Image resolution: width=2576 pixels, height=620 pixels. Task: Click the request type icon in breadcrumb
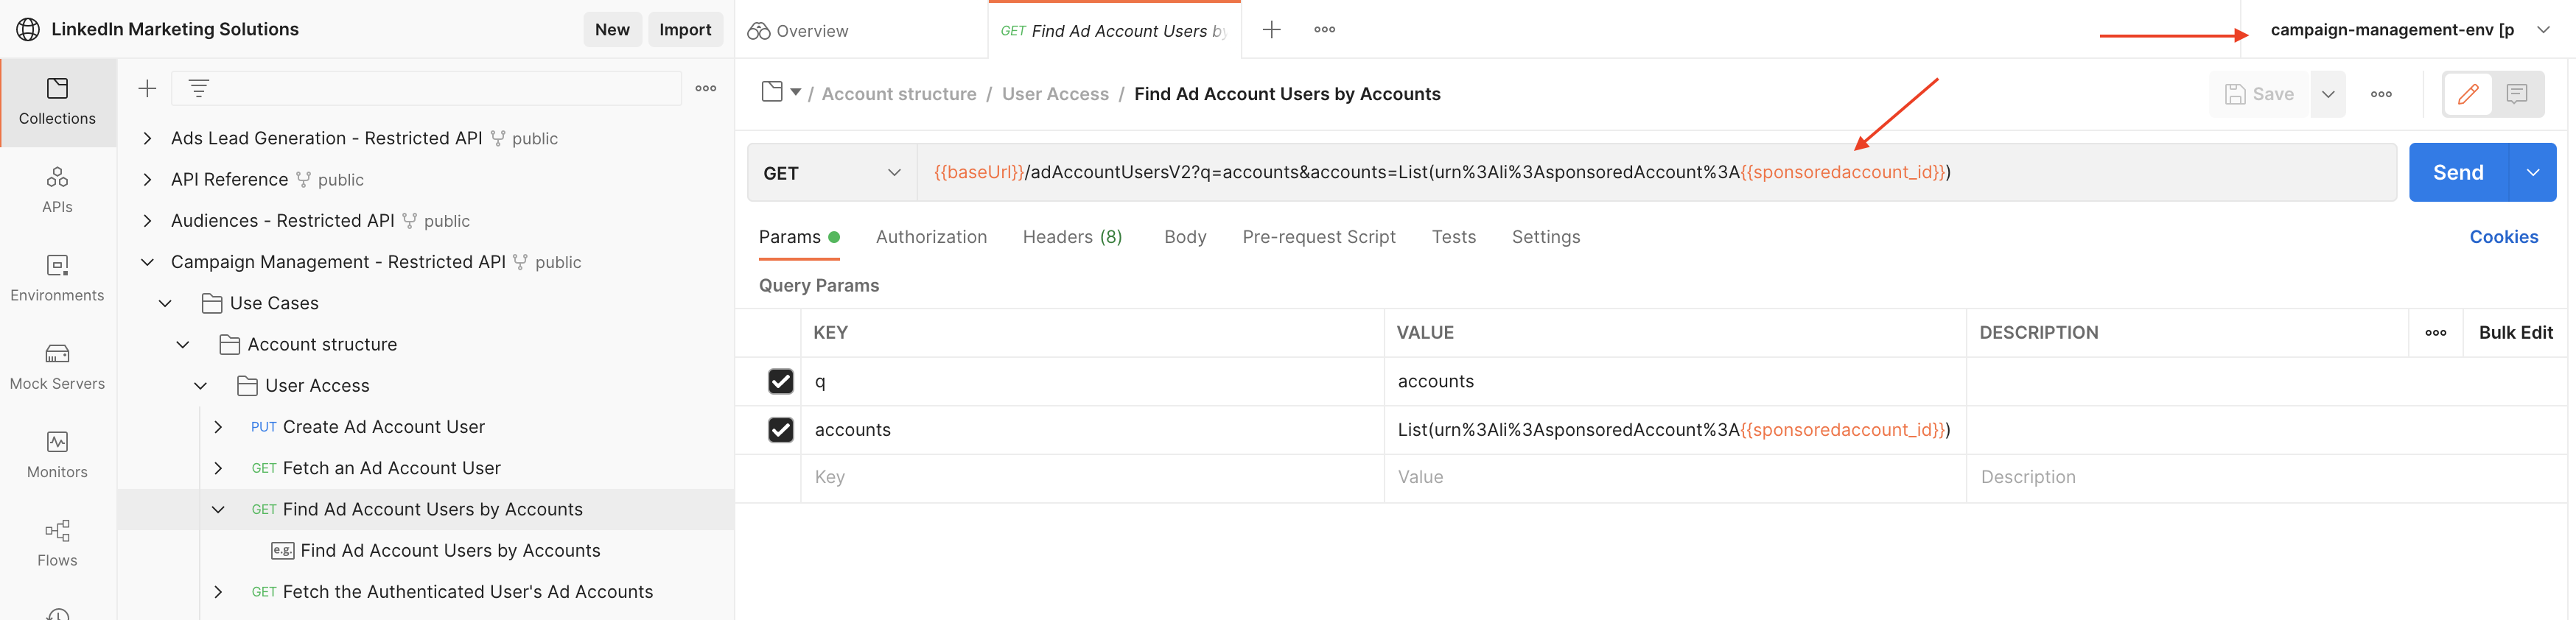point(772,92)
